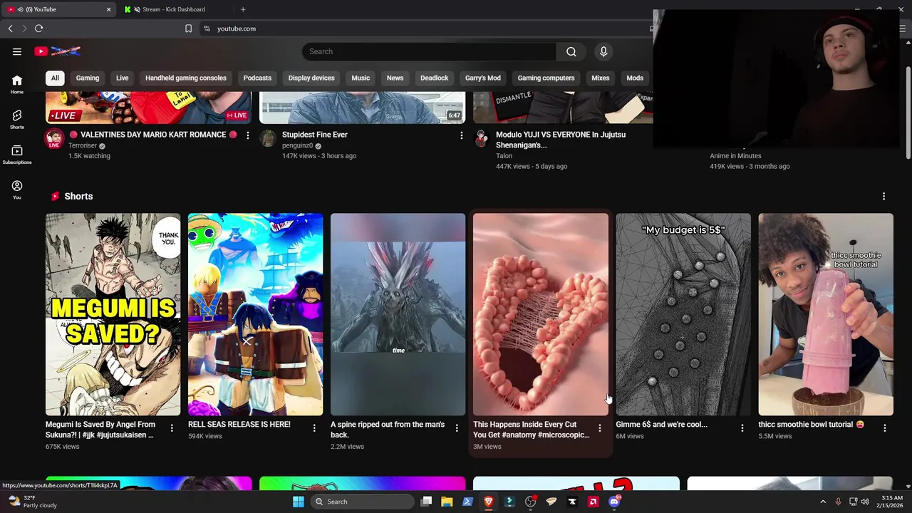The image size is (912, 513).
Task: Play the heart-shaped anatomy short thumbnail
Action: (x=541, y=314)
